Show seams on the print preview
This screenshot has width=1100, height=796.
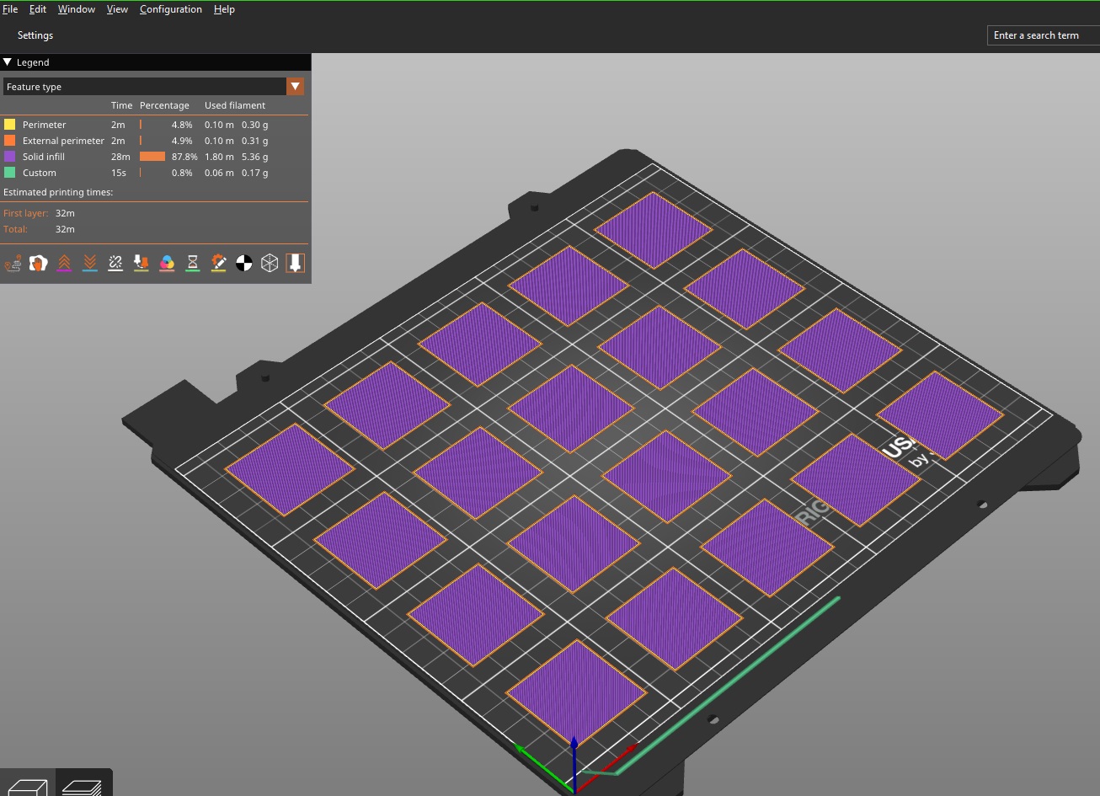point(115,263)
